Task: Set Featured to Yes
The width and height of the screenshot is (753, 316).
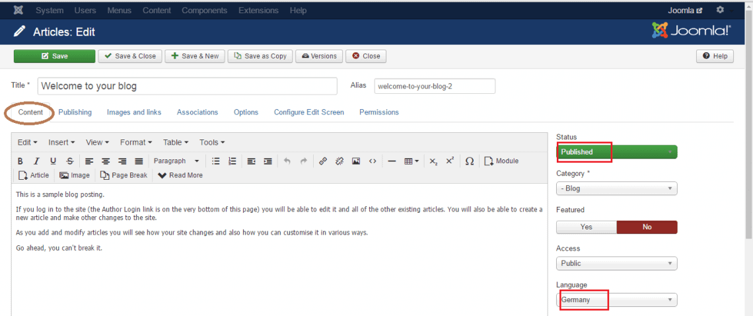Action: [x=586, y=227]
